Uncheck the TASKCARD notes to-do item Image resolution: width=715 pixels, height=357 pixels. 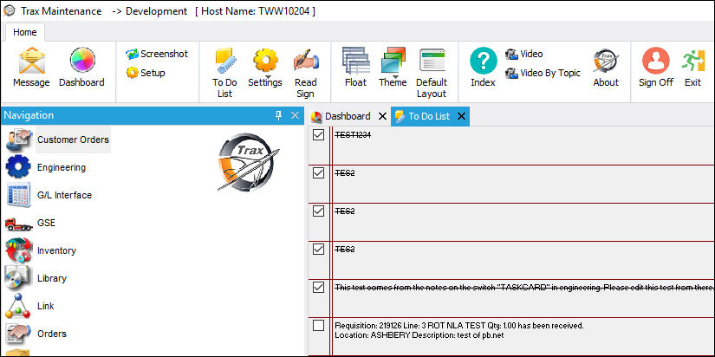pyautogui.click(x=318, y=287)
